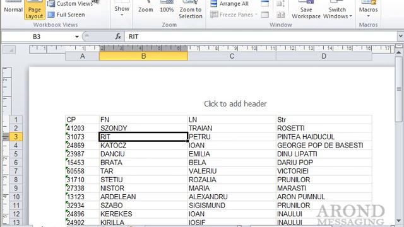Select Page Layout view button
The width and height of the screenshot is (404, 227).
point(34,10)
